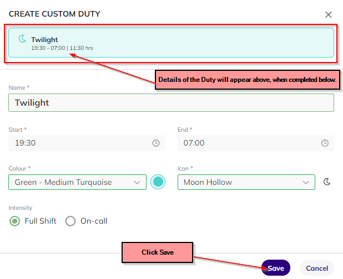Select the On-call intensity option

(70, 221)
